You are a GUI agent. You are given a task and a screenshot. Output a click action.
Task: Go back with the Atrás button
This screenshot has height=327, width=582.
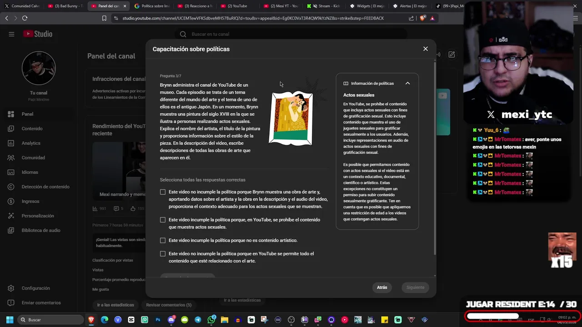[x=382, y=287]
